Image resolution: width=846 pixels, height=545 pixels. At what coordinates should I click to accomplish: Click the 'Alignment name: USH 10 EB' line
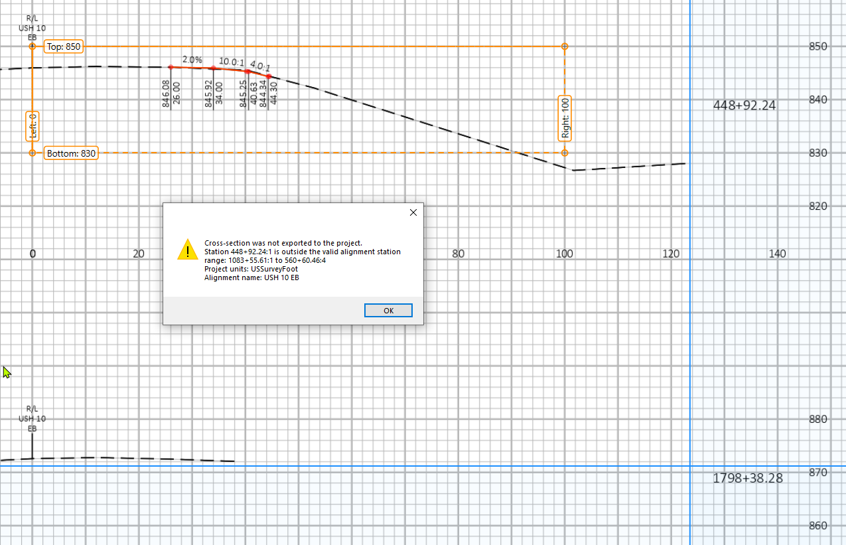tap(253, 277)
